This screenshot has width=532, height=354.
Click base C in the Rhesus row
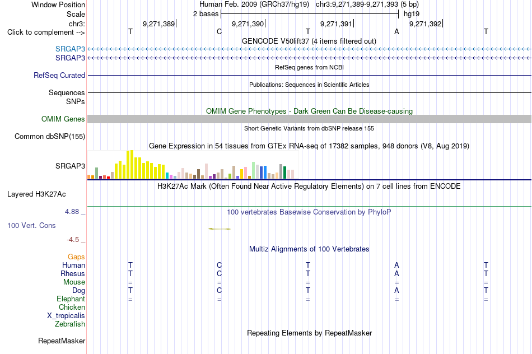219,274
